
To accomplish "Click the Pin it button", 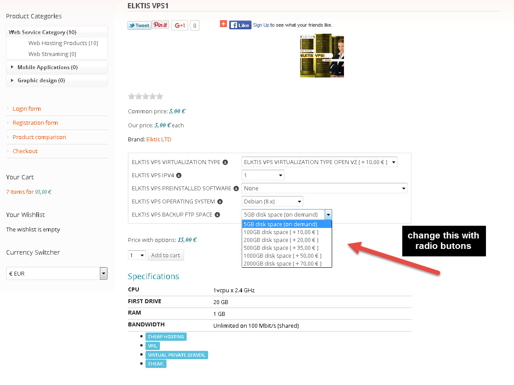I will [x=161, y=25].
